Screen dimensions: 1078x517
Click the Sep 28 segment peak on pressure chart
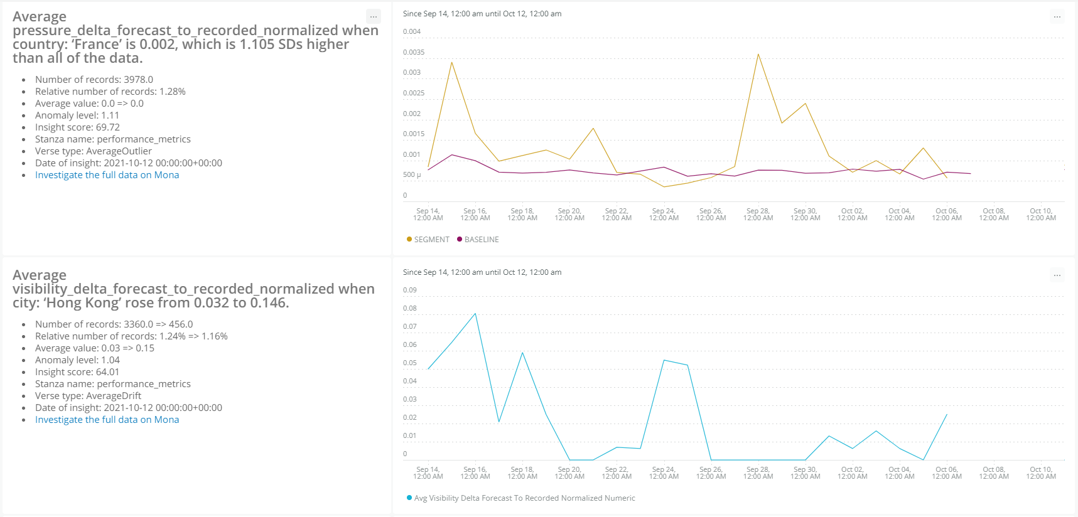(x=758, y=54)
